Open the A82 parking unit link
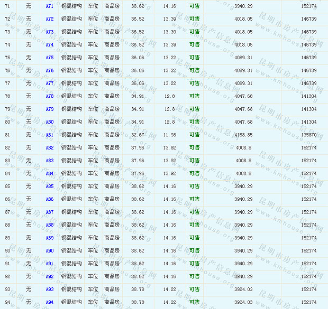The image size is (328, 309). (x=49, y=148)
